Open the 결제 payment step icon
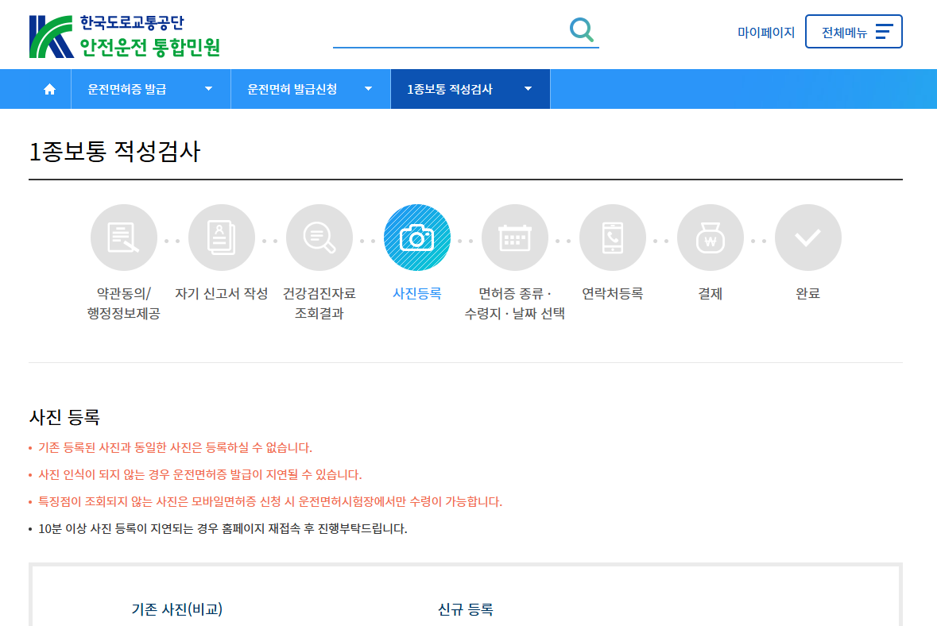937x626 pixels. (710, 237)
